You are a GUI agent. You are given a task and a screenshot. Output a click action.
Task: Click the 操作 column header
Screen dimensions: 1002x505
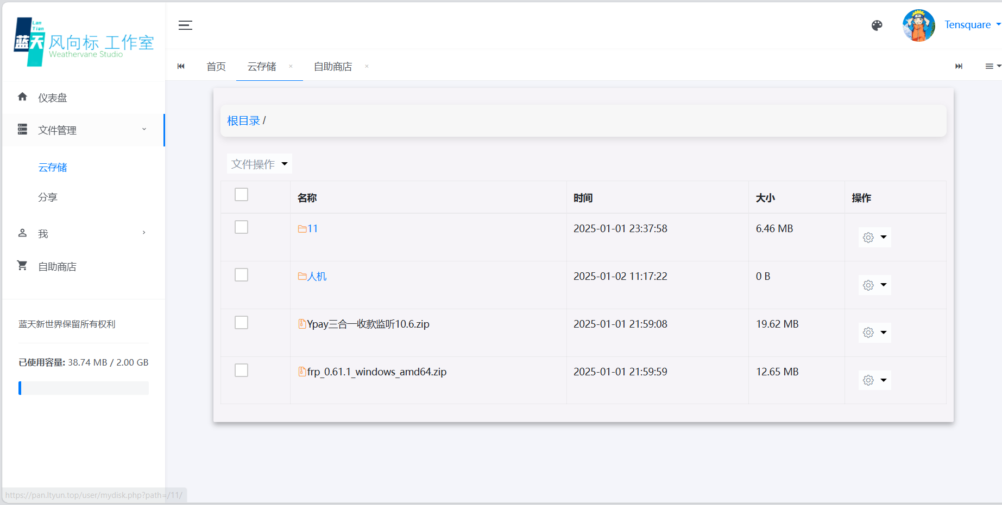tap(862, 198)
